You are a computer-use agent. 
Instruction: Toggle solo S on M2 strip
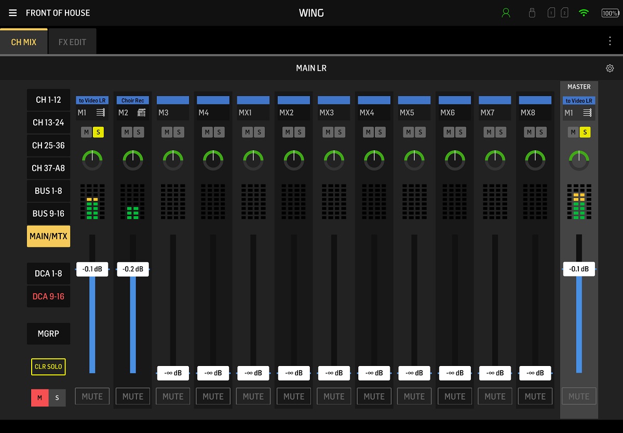point(139,133)
